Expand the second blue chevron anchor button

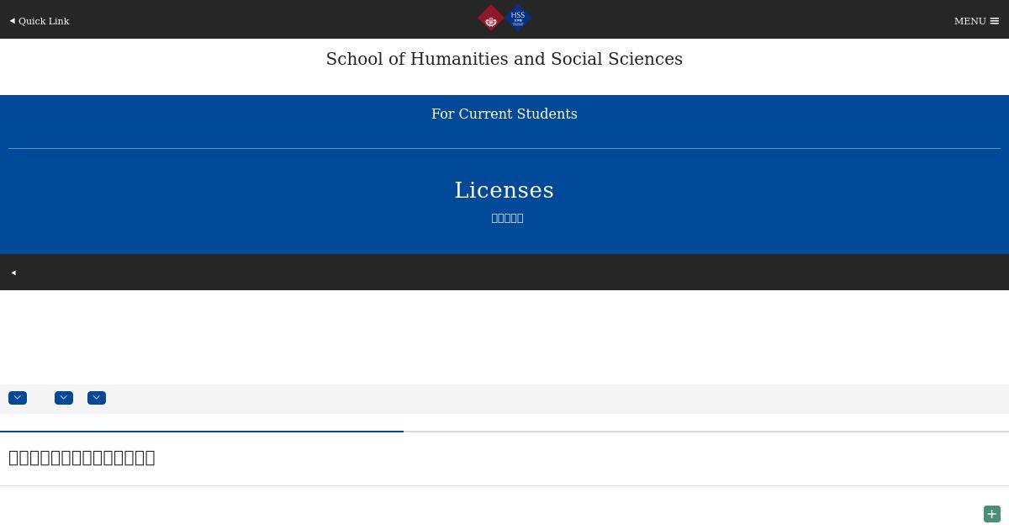[x=64, y=398]
